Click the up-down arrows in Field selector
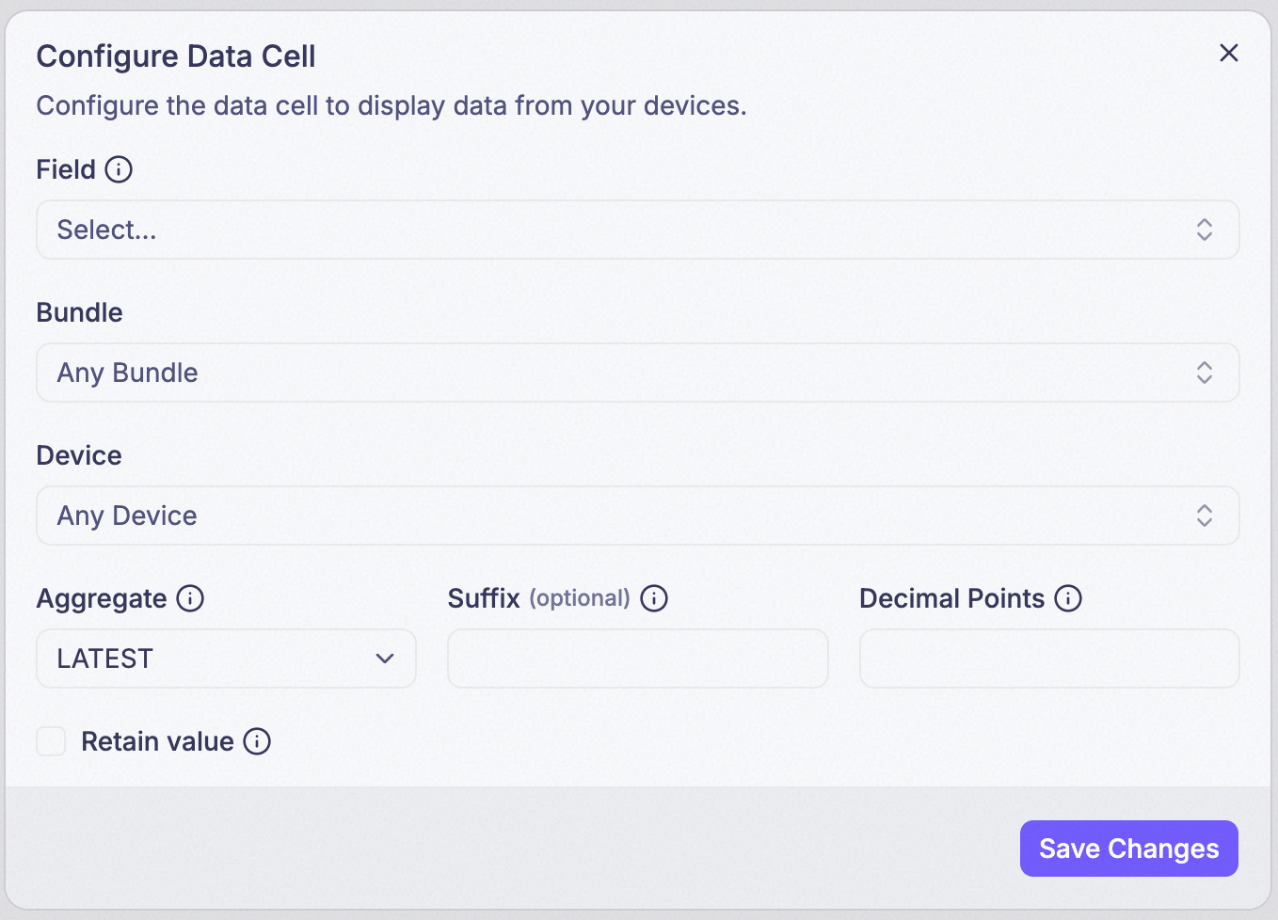This screenshot has height=920, width=1278. 1205,230
